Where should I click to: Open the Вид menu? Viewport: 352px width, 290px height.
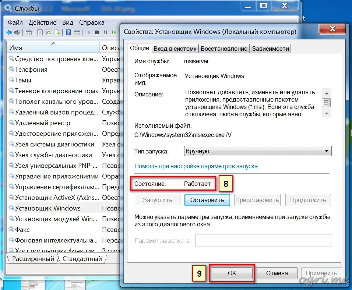pos(68,22)
